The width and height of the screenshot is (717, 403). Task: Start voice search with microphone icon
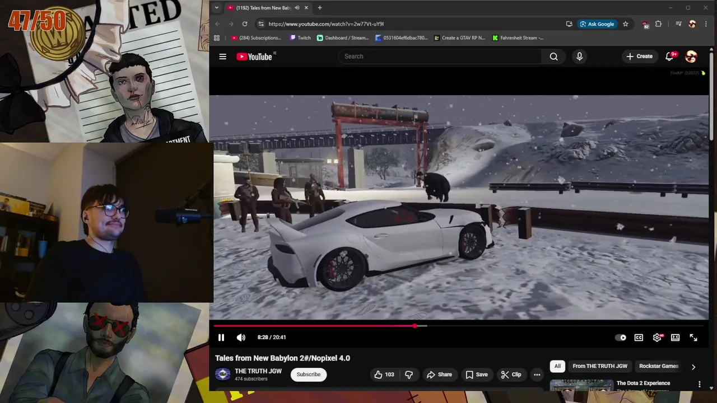tap(579, 56)
